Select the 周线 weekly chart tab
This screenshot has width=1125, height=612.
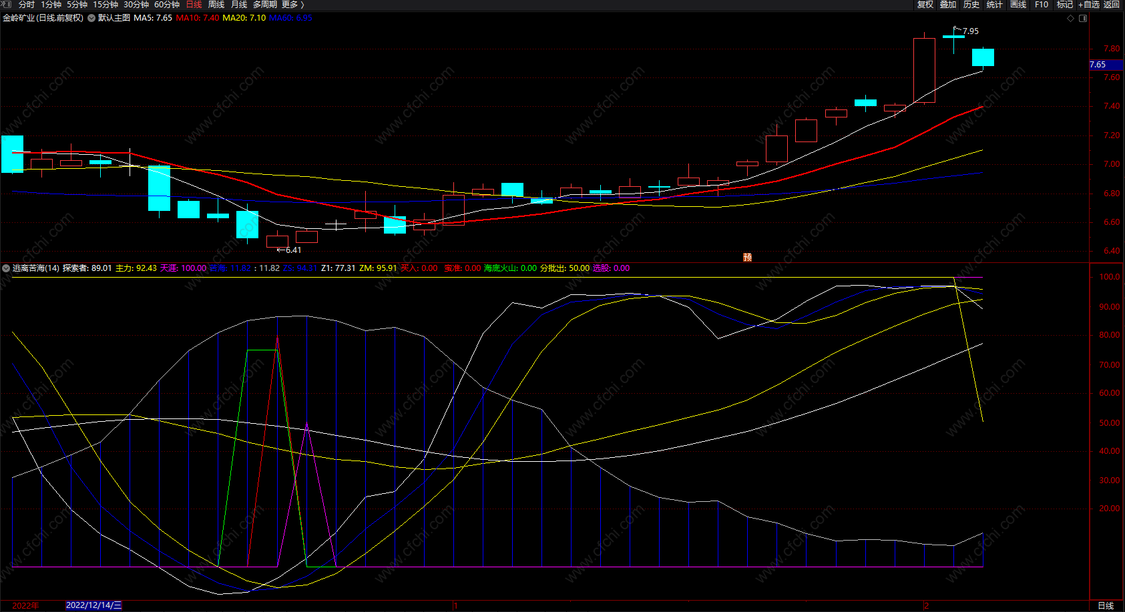coord(216,5)
